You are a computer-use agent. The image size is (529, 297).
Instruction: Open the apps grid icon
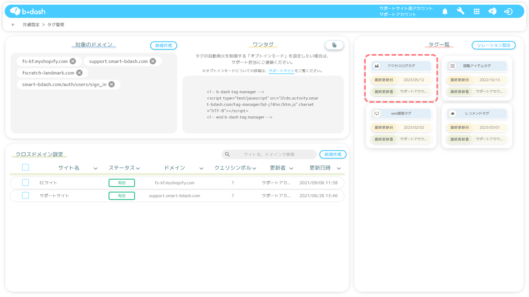pos(477,12)
